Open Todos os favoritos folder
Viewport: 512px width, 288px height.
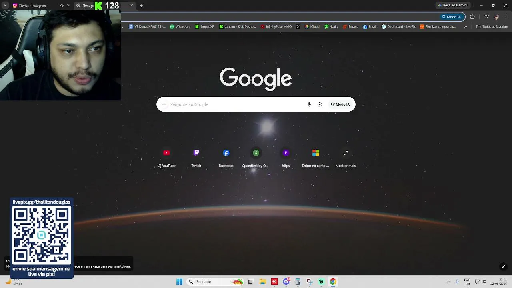pos(492,27)
